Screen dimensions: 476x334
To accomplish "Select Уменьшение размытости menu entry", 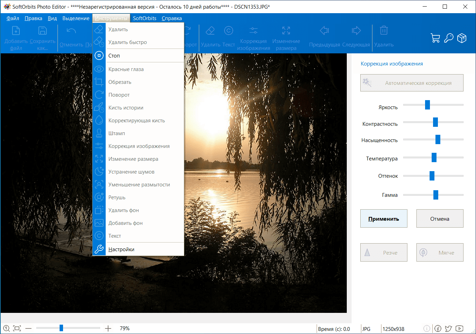I will point(138,185).
